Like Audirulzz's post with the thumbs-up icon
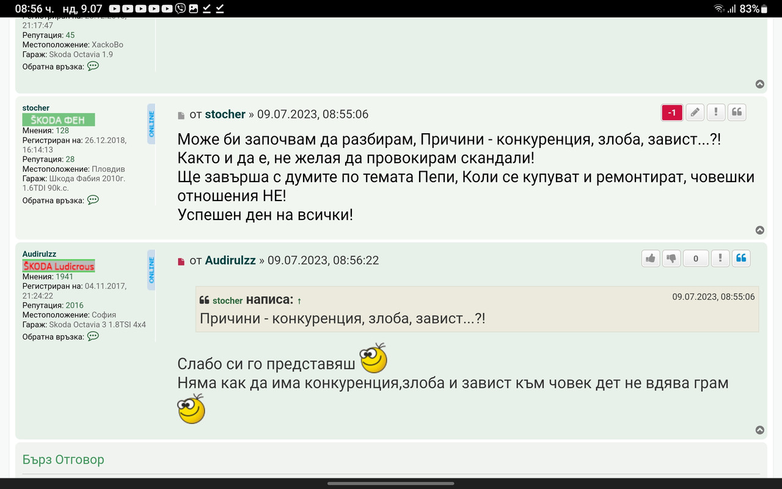 (x=650, y=258)
